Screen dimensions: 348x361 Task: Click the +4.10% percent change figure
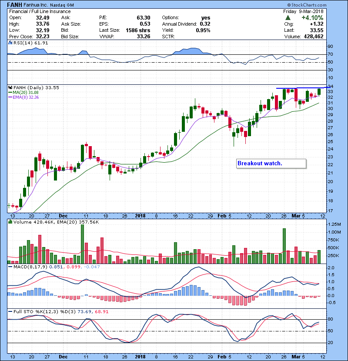pyautogui.click(x=312, y=18)
